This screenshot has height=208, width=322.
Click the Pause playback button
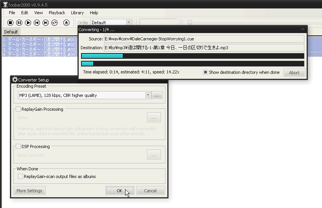tap(19, 23)
